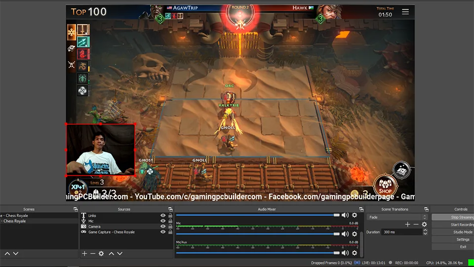This screenshot has width=474, height=267.
Task: Lock the Camera source
Action: [170, 226]
